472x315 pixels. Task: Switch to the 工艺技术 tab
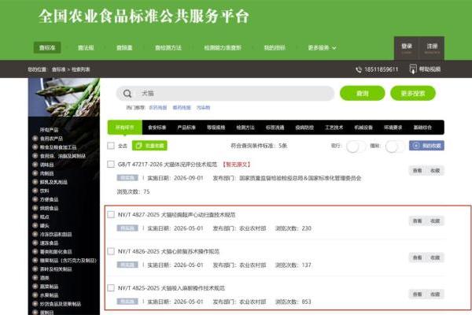pos(334,128)
